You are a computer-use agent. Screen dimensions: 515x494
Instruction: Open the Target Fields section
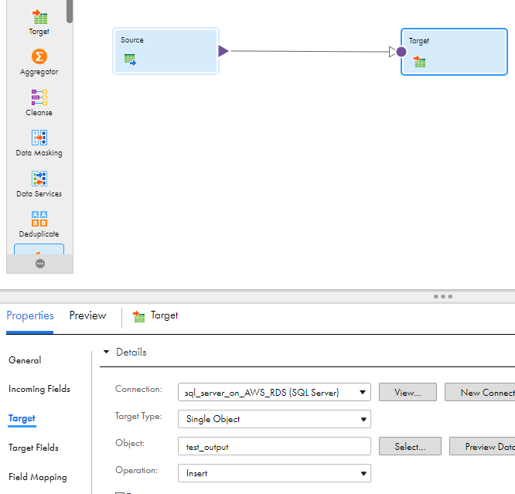tap(33, 448)
